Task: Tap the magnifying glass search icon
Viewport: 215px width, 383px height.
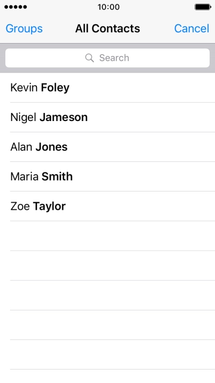Action: [x=90, y=58]
